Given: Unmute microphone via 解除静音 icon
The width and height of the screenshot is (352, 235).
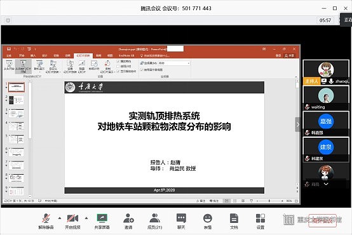Looking at the screenshot, I should (46, 220).
